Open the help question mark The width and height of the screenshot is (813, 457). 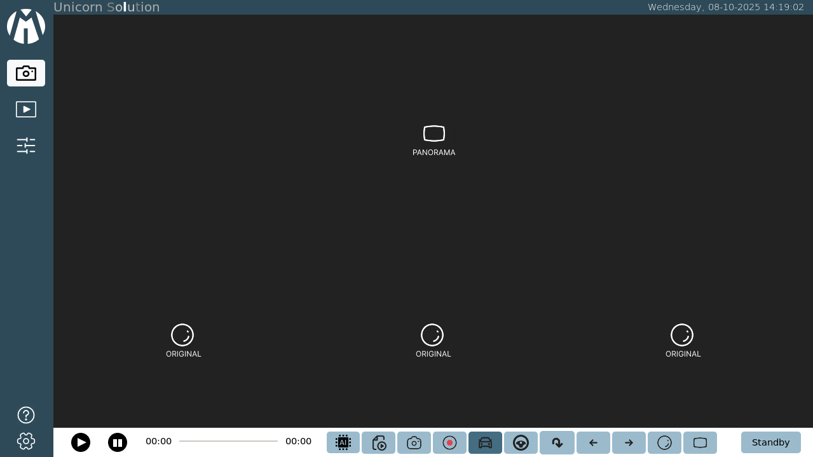point(25,414)
